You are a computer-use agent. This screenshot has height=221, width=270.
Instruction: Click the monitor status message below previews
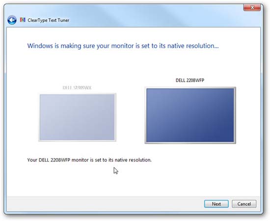pos(89,160)
